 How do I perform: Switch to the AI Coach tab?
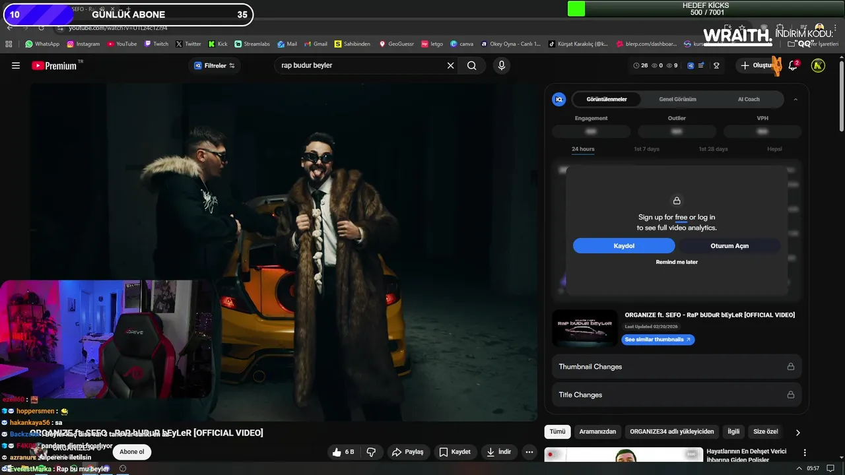click(x=749, y=99)
